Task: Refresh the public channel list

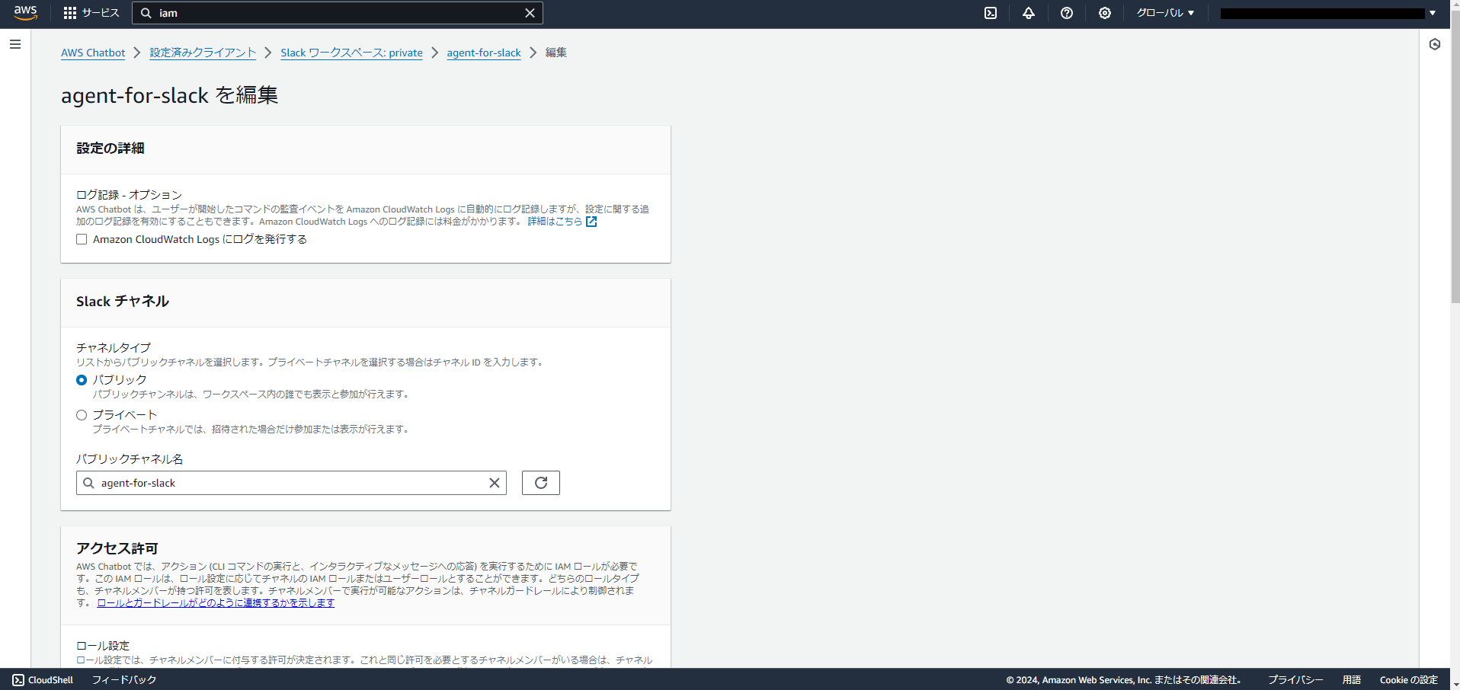Action: tap(541, 483)
